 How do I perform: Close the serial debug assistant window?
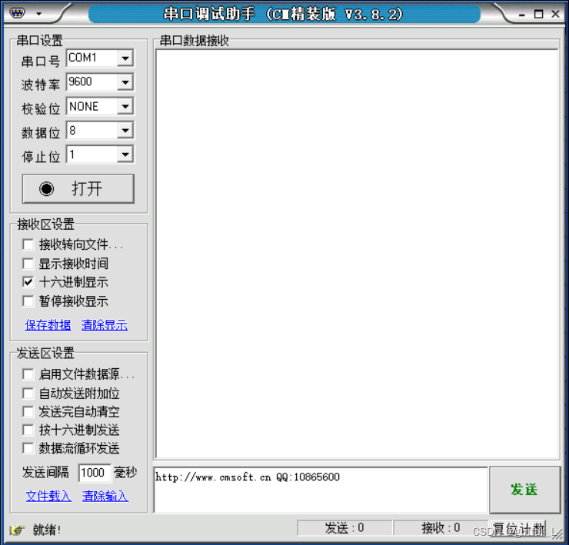click(555, 14)
